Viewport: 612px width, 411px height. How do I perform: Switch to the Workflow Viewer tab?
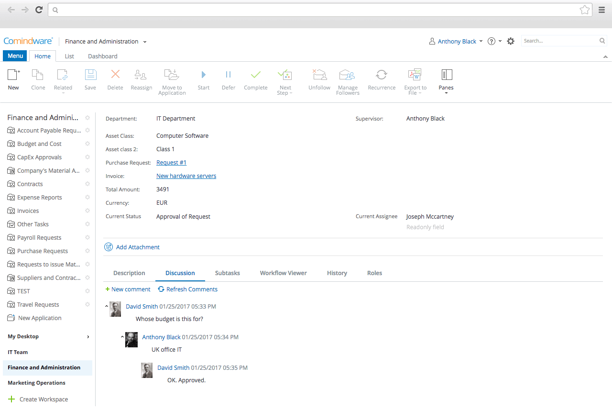coord(284,273)
